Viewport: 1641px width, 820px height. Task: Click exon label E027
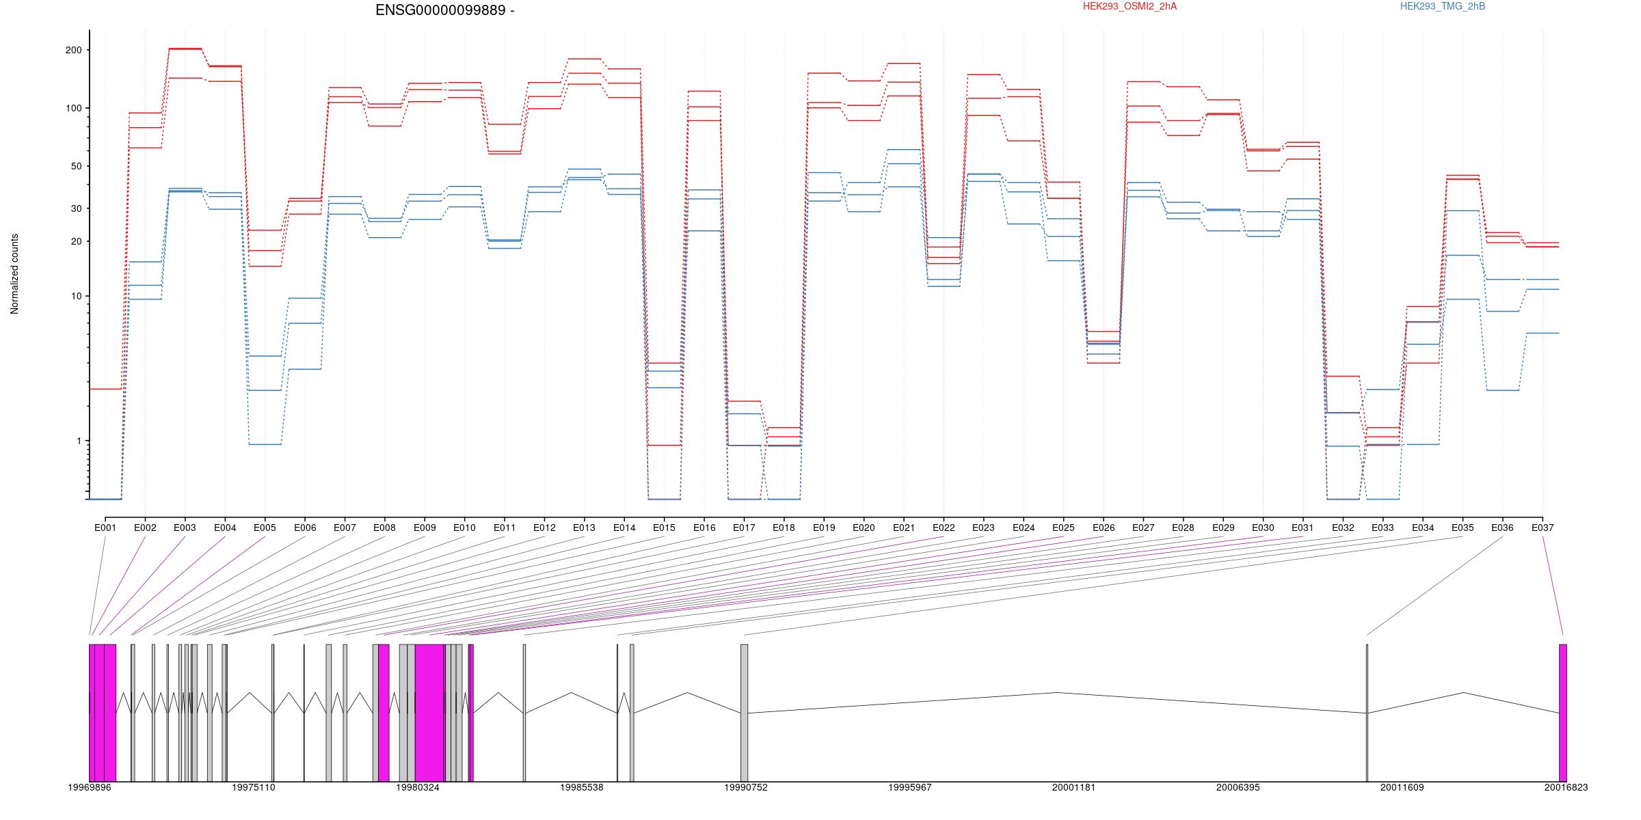click(1143, 528)
